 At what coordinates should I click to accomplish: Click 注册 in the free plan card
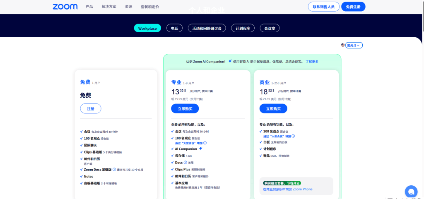[91, 108]
